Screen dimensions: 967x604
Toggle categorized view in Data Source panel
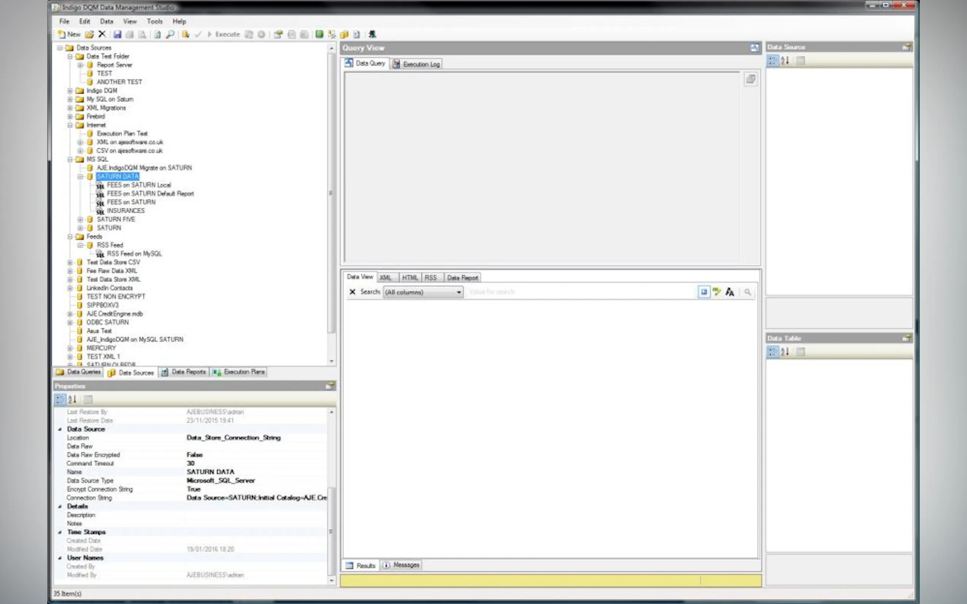click(x=772, y=61)
